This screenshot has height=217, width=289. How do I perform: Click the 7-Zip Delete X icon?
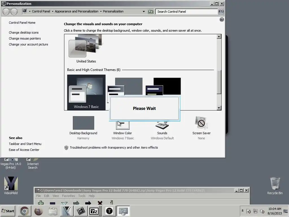click(x=100, y=203)
